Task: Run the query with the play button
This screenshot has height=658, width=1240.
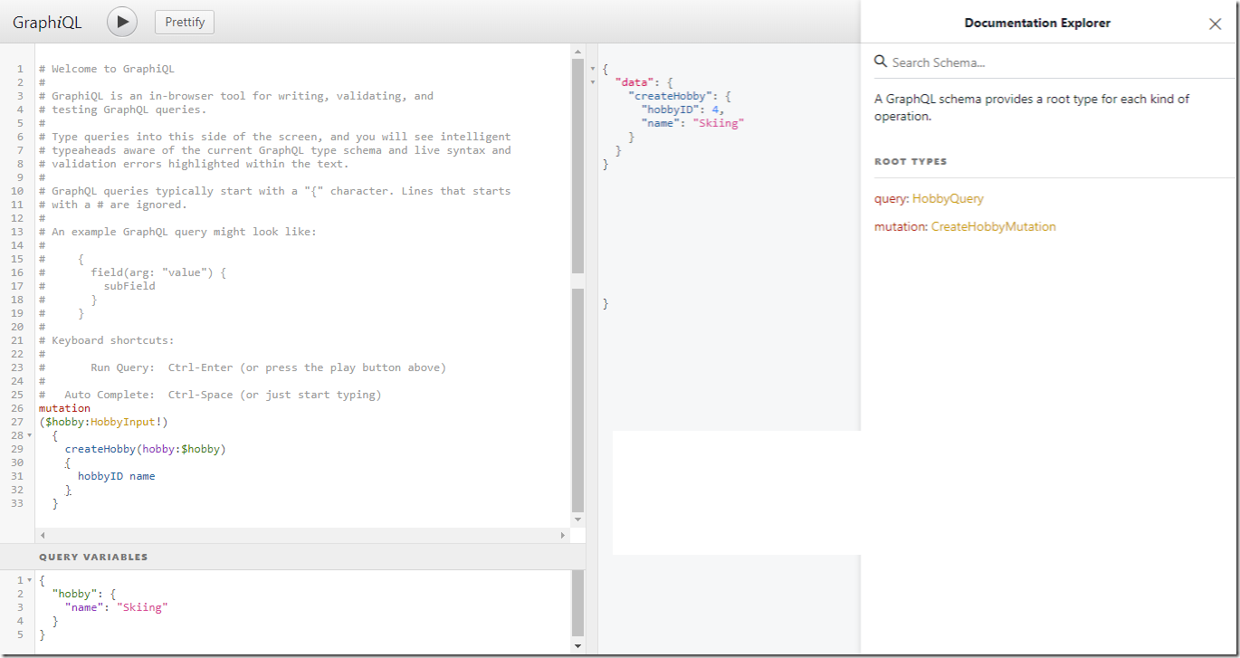Action: pos(122,22)
